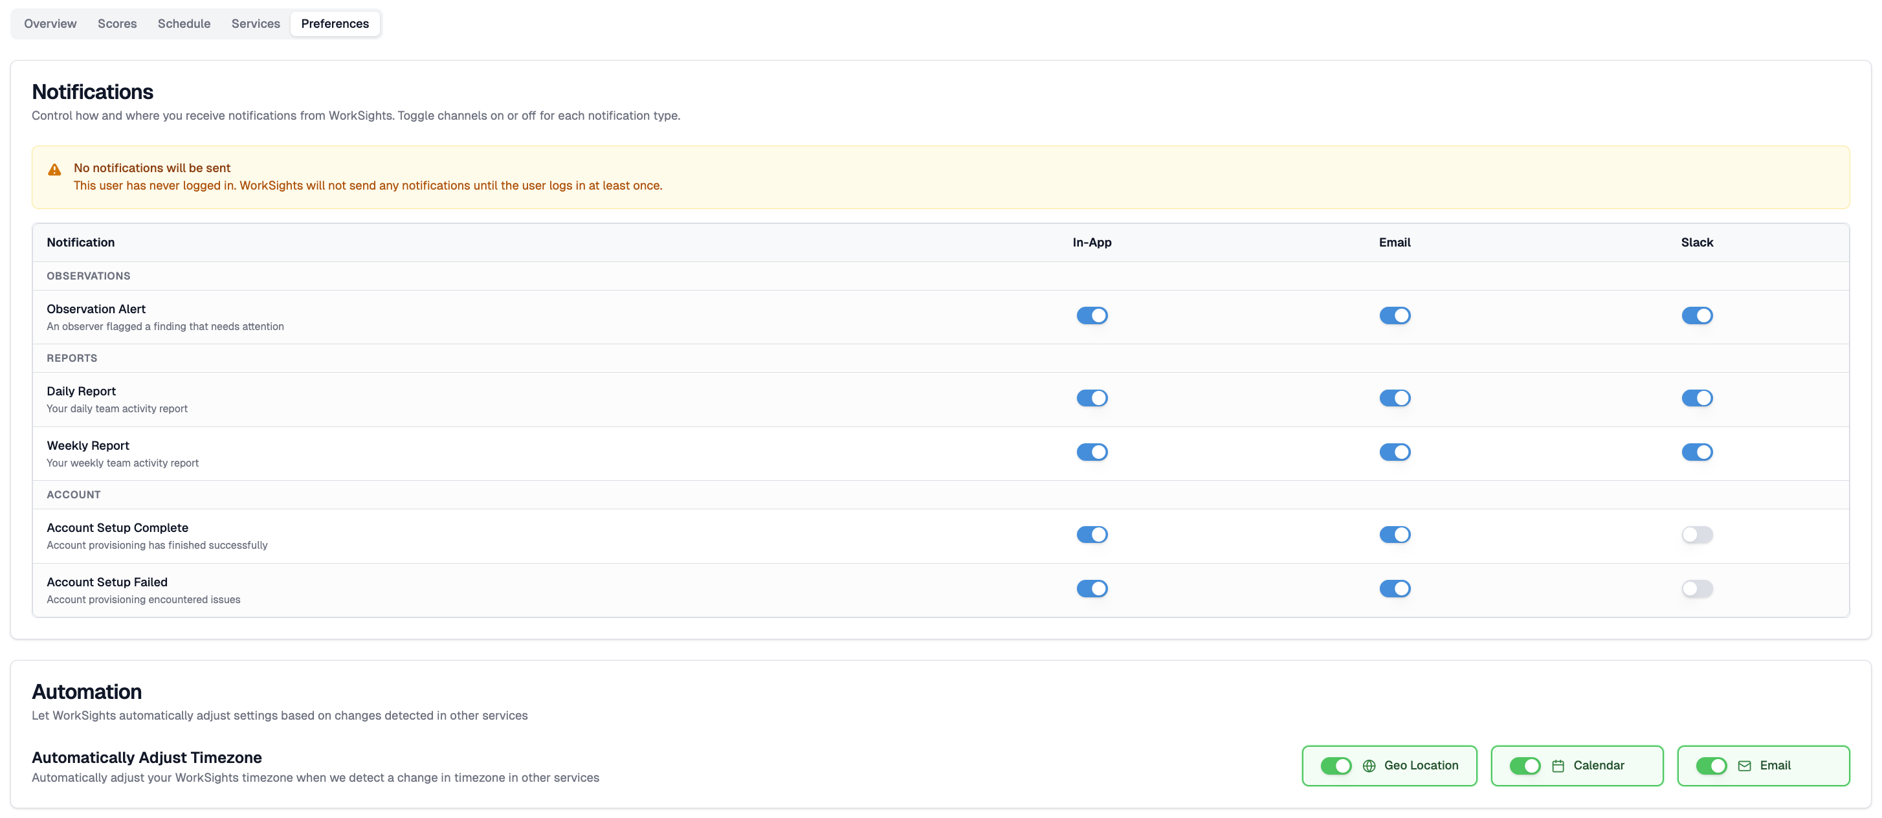Image resolution: width=1882 pixels, height=818 pixels.
Task: Switch off Calendar timezone automation
Action: pyautogui.click(x=1525, y=766)
